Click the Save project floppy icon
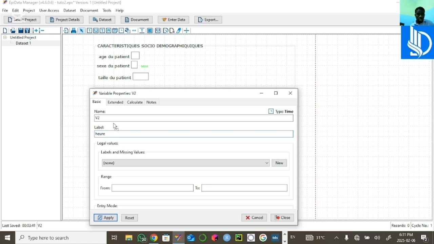 pos(21,30)
